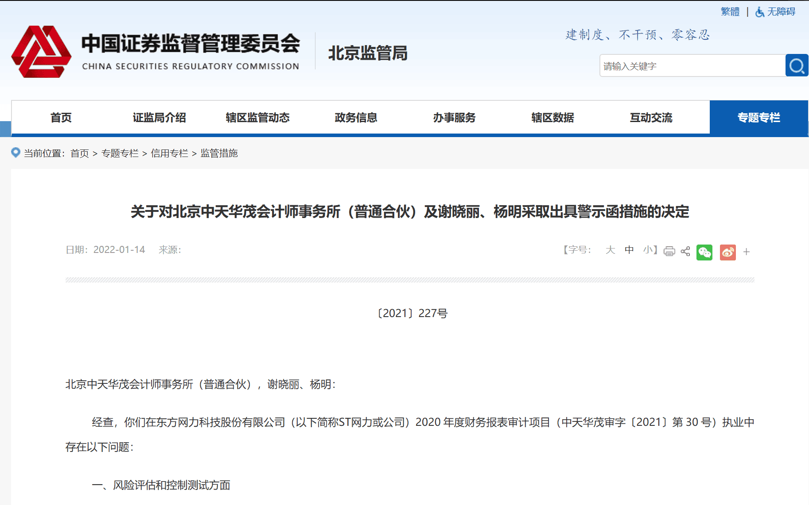Image resolution: width=809 pixels, height=505 pixels.
Task: Open the 证监局介绍 navigation menu
Action: point(159,118)
